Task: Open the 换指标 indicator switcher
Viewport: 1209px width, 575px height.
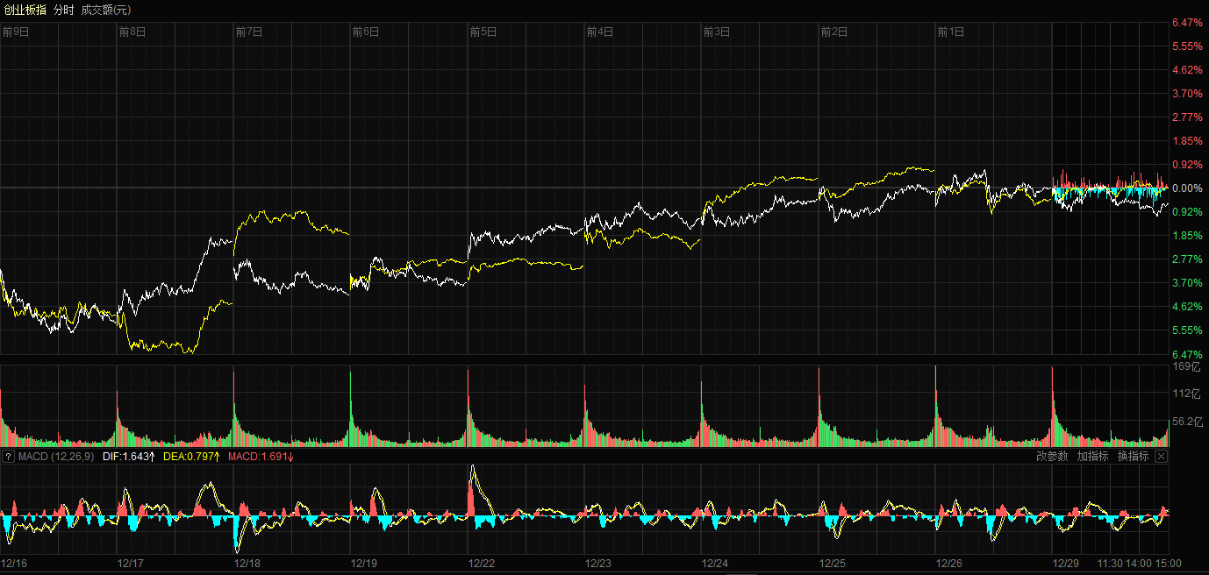Action: 1133,457
